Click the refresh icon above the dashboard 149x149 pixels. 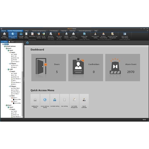pyautogui.click(x=27, y=43)
